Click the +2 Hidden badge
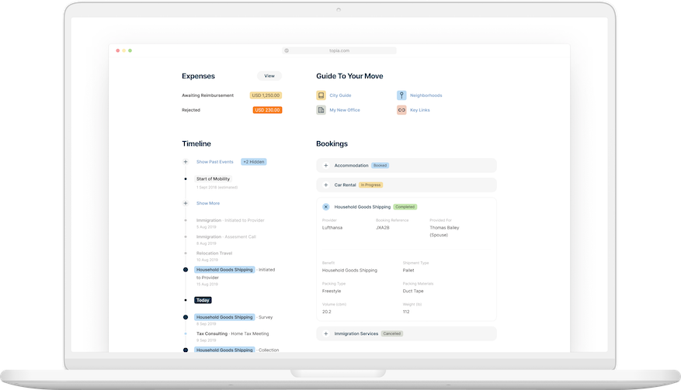The image size is (681, 390). 254,162
